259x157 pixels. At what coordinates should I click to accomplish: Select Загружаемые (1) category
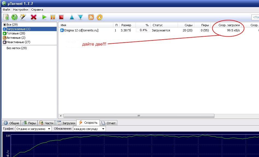pyautogui.click(x=29, y=29)
